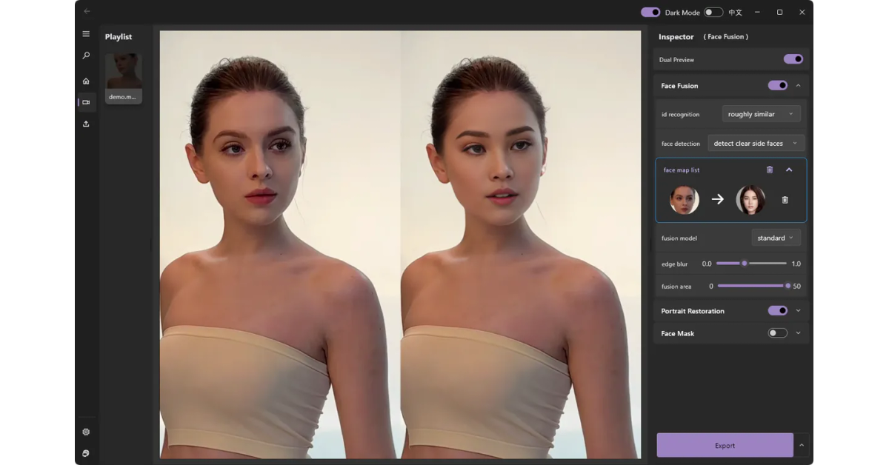Open the hamburger menu in the sidebar
This screenshot has height=465, width=889.
pyautogui.click(x=86, y=34)
